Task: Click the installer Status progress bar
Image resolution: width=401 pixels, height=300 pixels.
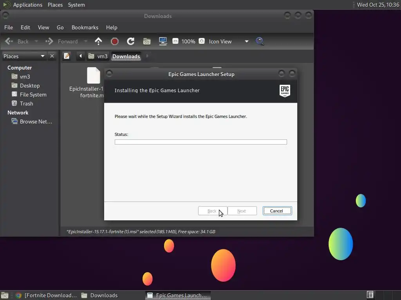Action: [201, 142]
